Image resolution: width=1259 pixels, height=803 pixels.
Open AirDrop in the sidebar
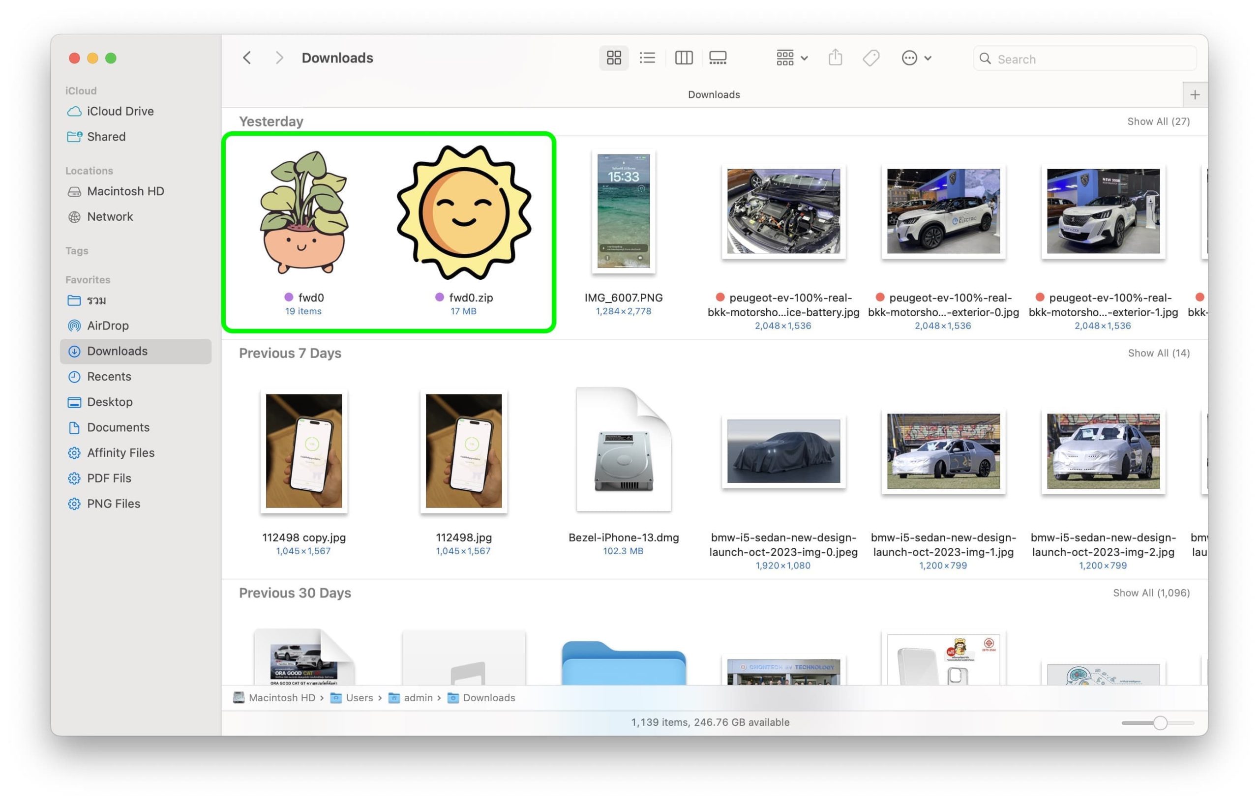107,326
